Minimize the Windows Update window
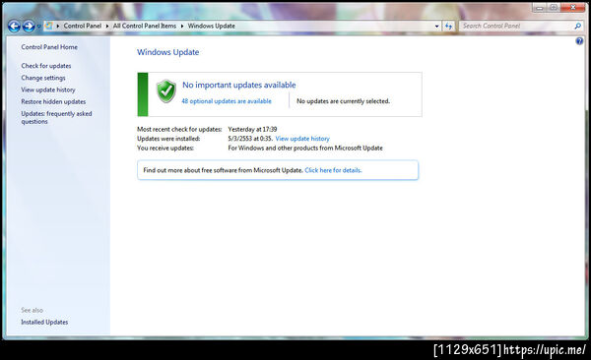Image resolution: width=591 pixels, height=360 pixels. [540, 8]
